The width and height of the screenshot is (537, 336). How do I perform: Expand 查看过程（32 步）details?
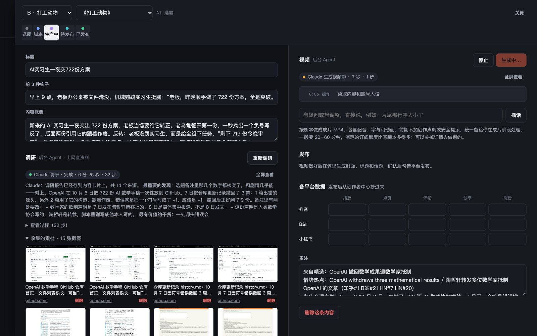[47, 225]
